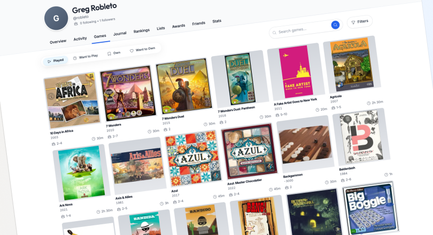Toggle the Want to Own filter
This screenshot has width=433, height=235.
click(142, 50)
